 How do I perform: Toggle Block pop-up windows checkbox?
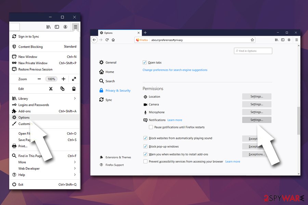pos(145,146)
